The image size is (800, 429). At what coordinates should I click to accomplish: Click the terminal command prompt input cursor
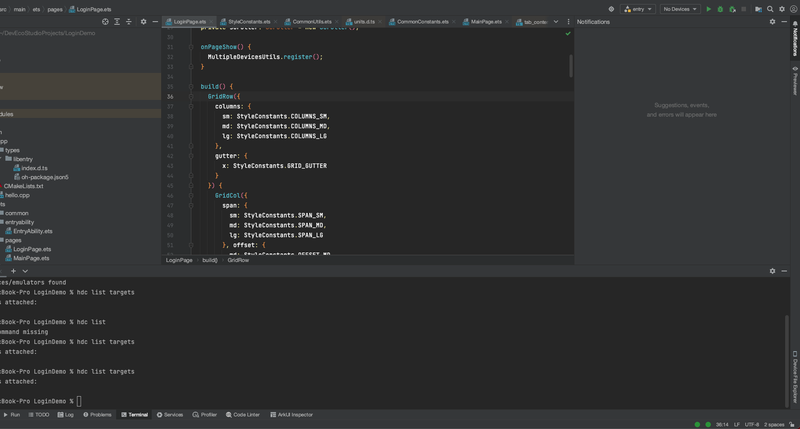tap(79, 401)
